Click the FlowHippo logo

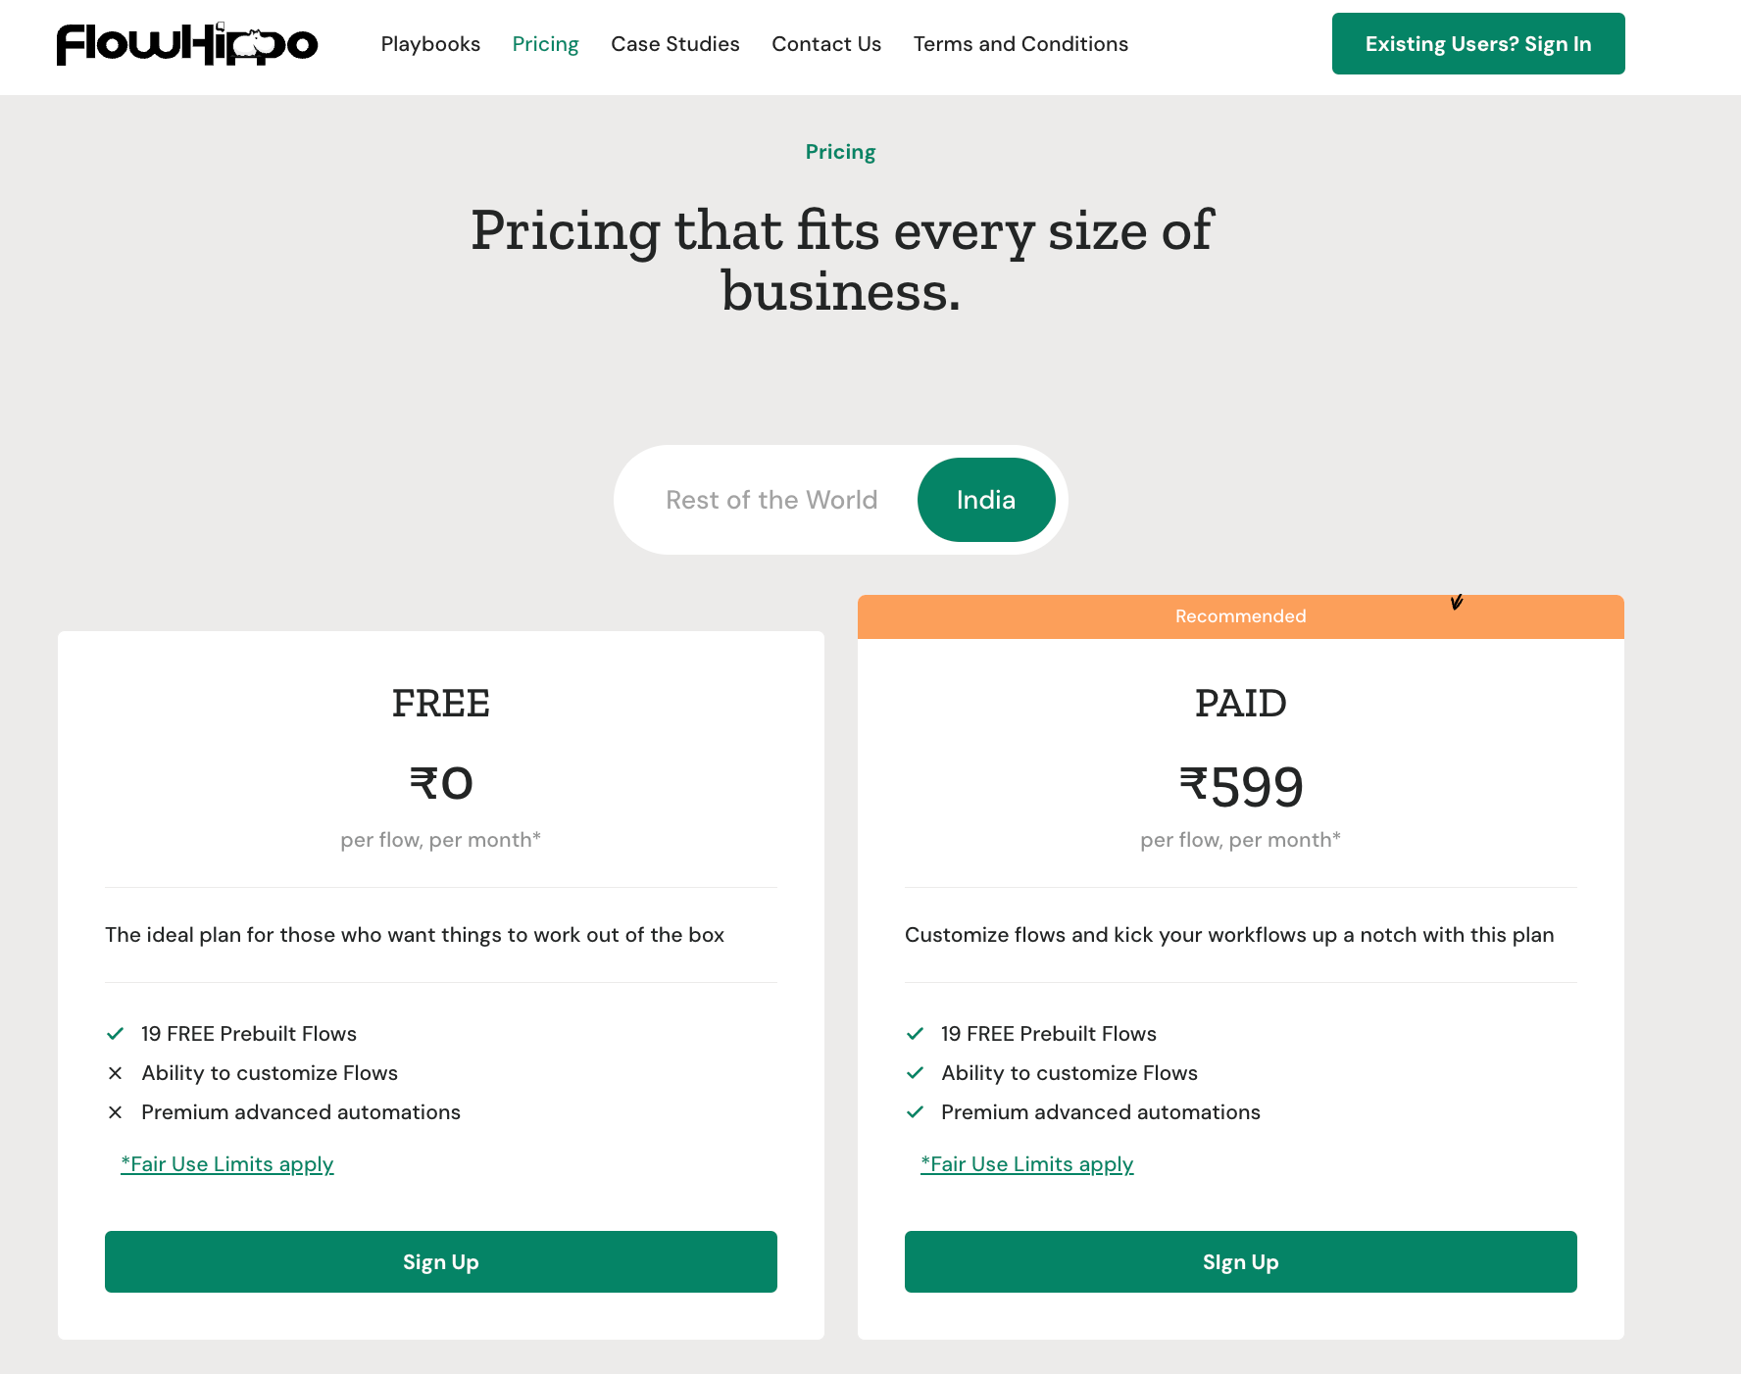tap(186, 43)
